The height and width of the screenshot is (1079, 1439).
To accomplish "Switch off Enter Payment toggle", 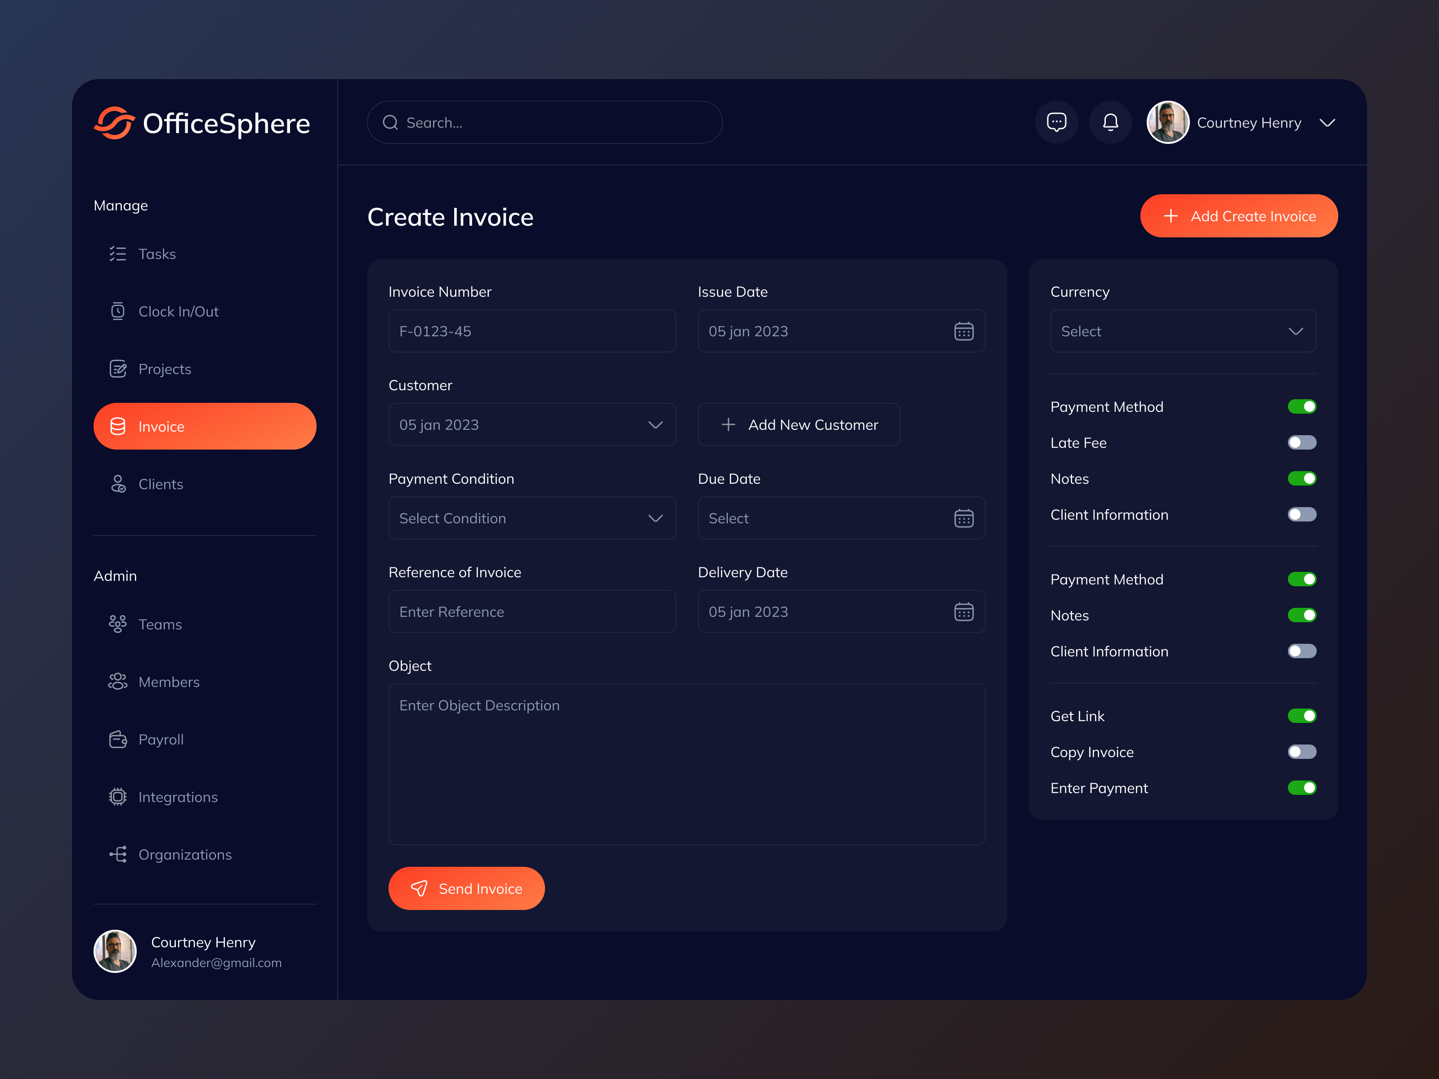I will (x=1302, y=788).
